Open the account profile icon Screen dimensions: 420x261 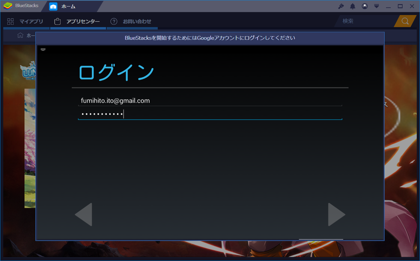365,6
